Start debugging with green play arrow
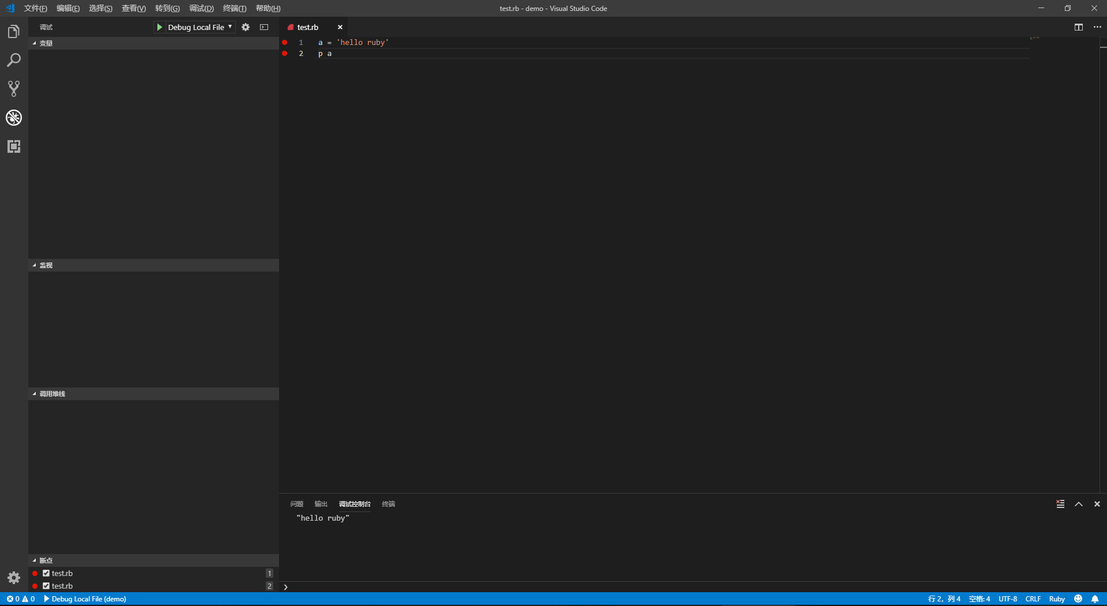This screenshot has width=1107, height=606. [159, 27]
